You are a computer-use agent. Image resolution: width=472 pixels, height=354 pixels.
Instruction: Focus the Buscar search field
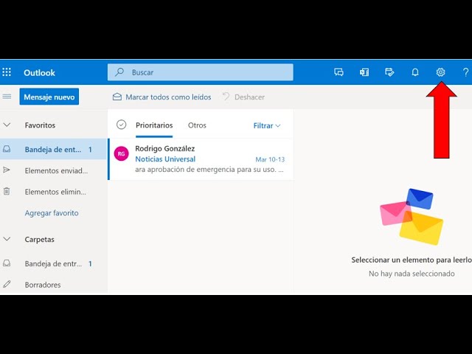pyautogui.click(x=200, y=72)
